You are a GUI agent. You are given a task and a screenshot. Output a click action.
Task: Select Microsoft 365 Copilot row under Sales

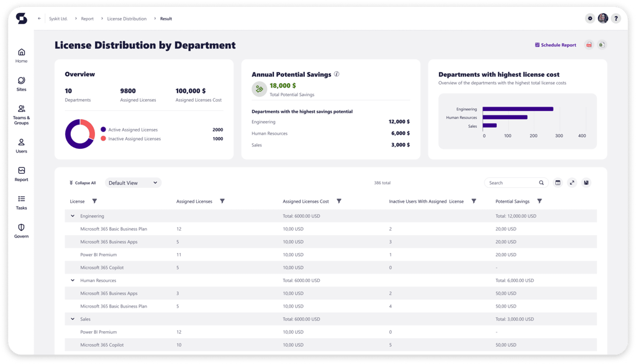tap(330, 345)
